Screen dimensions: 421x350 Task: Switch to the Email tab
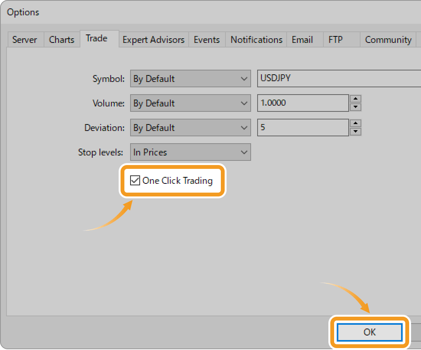click(302, 39)
